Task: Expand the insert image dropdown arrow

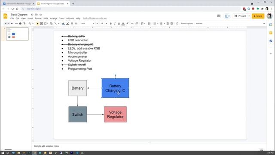Action: [x=48, y=24]
